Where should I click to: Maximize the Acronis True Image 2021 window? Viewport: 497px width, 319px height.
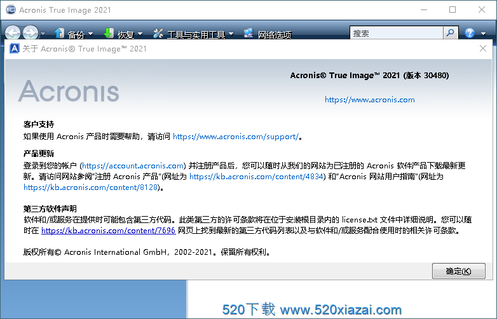(453, 10)
